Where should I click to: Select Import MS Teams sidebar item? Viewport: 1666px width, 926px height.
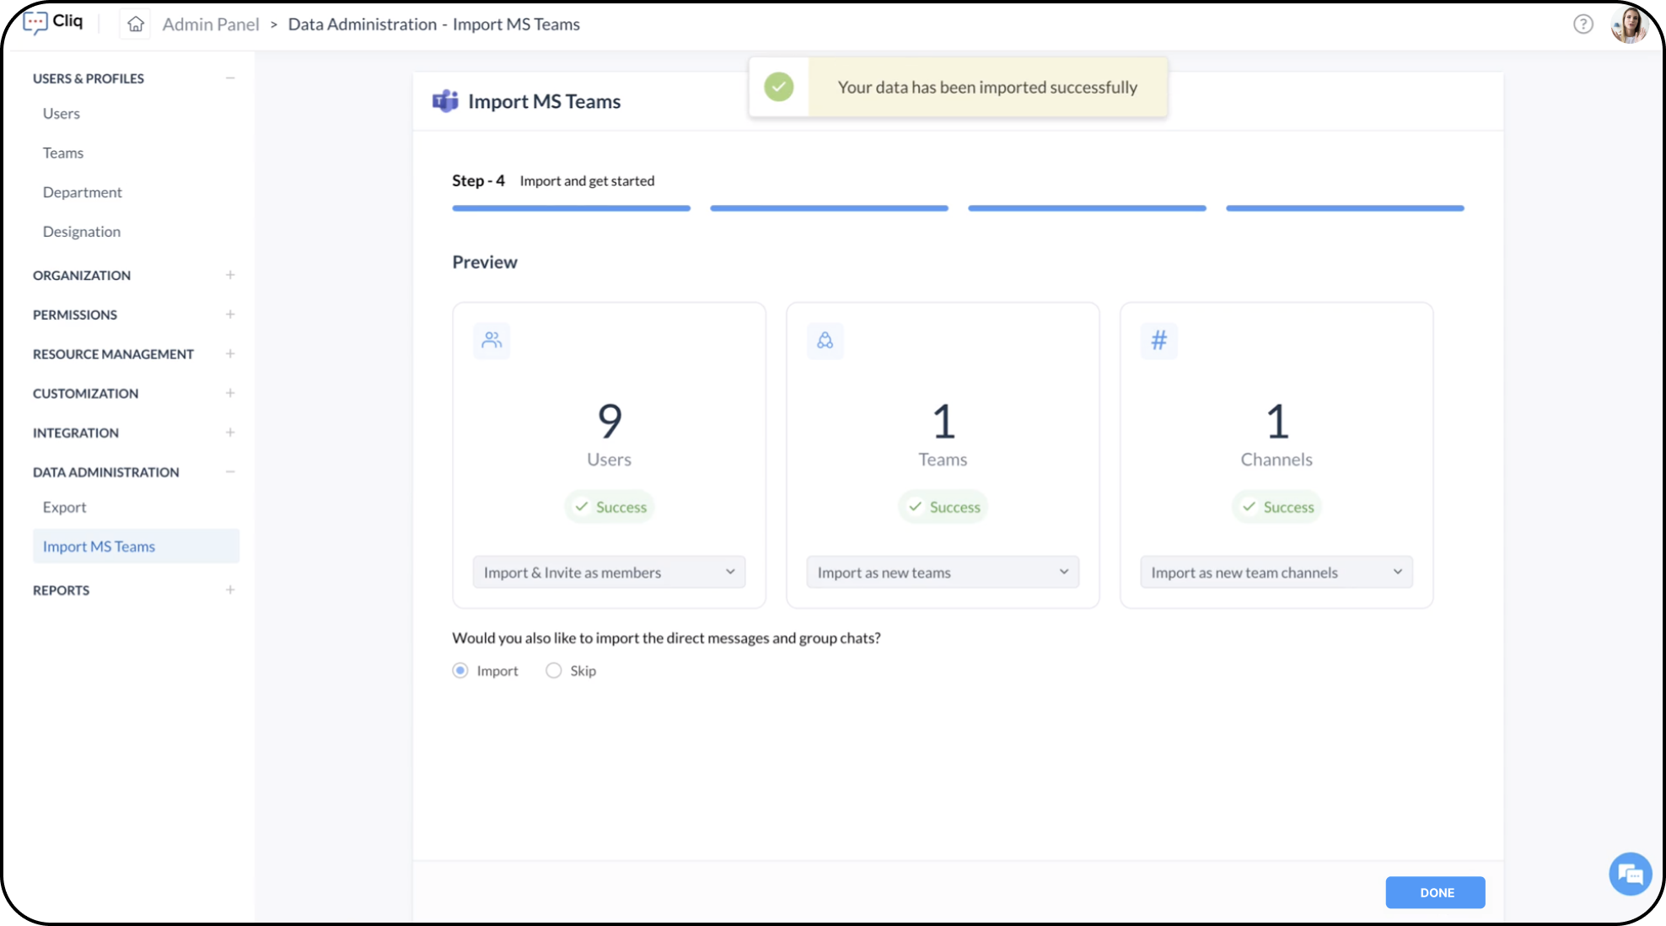pyautogui.click(x=136, y=546)
